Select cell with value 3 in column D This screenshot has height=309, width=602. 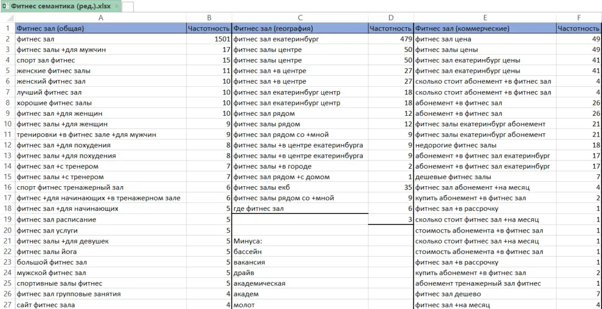tap(391, 220)
